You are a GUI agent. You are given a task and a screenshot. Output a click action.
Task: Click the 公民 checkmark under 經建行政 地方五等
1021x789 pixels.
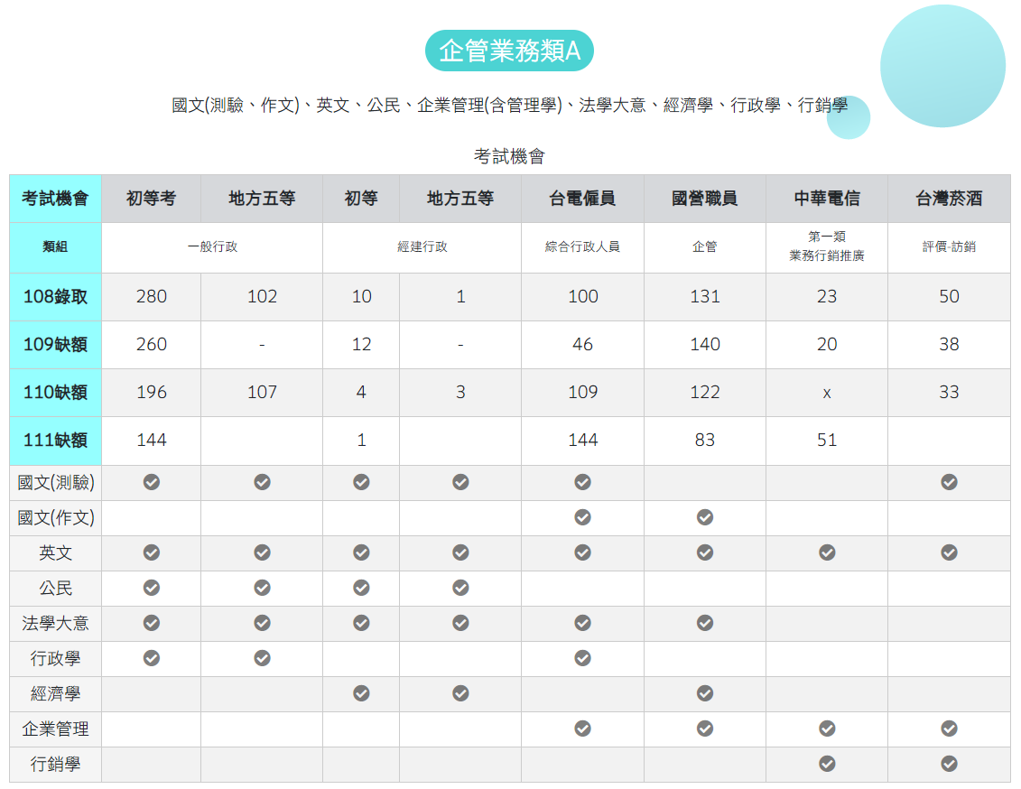[x=461, y=588]
